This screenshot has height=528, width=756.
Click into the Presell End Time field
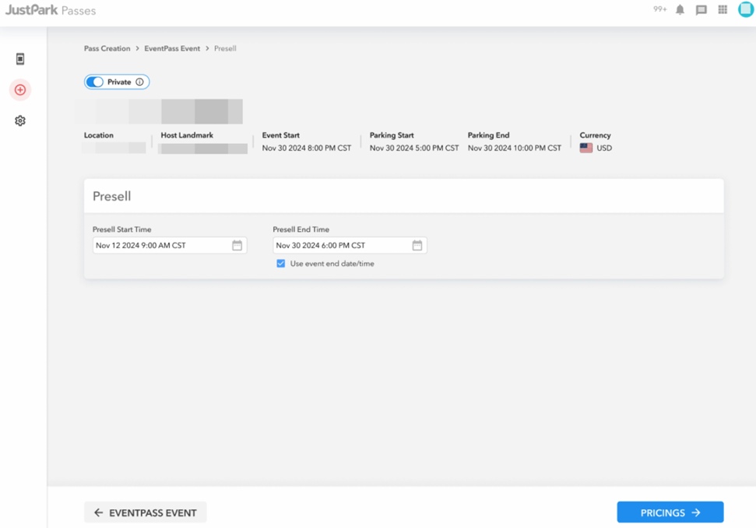350,245
